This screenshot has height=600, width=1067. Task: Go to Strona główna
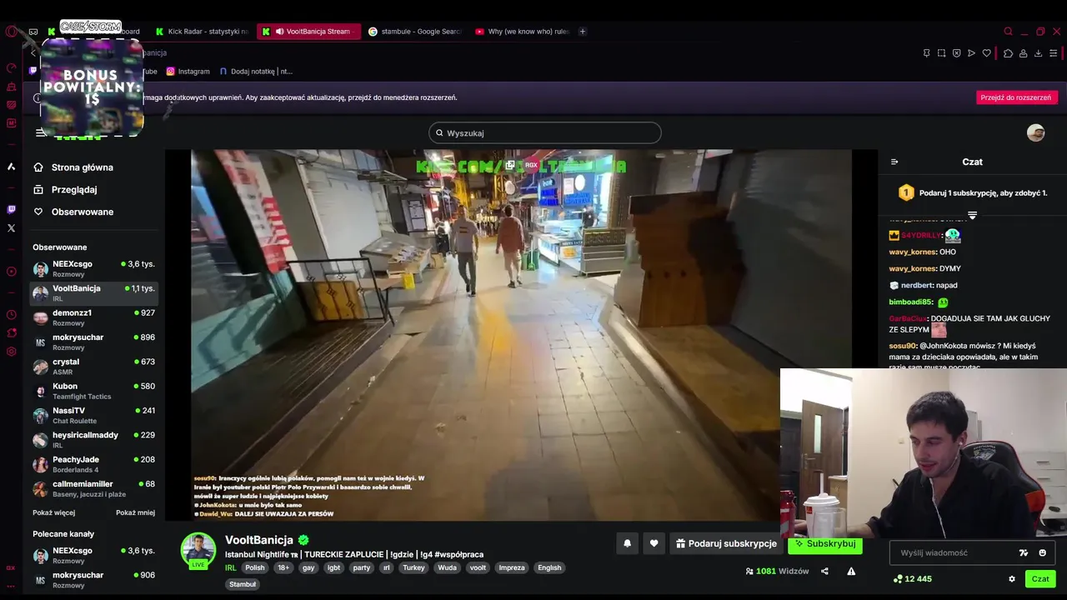coord(83,167)
